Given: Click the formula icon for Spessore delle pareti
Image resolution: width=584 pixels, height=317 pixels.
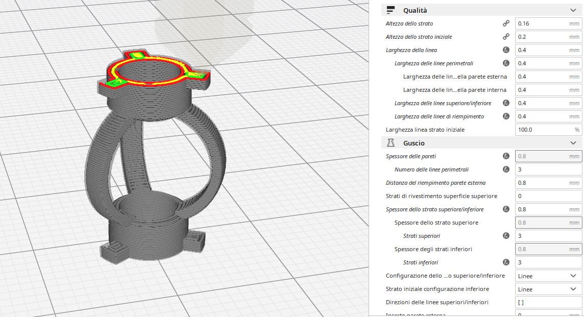Looking at the screenshot, I should [x=506, y=156].
